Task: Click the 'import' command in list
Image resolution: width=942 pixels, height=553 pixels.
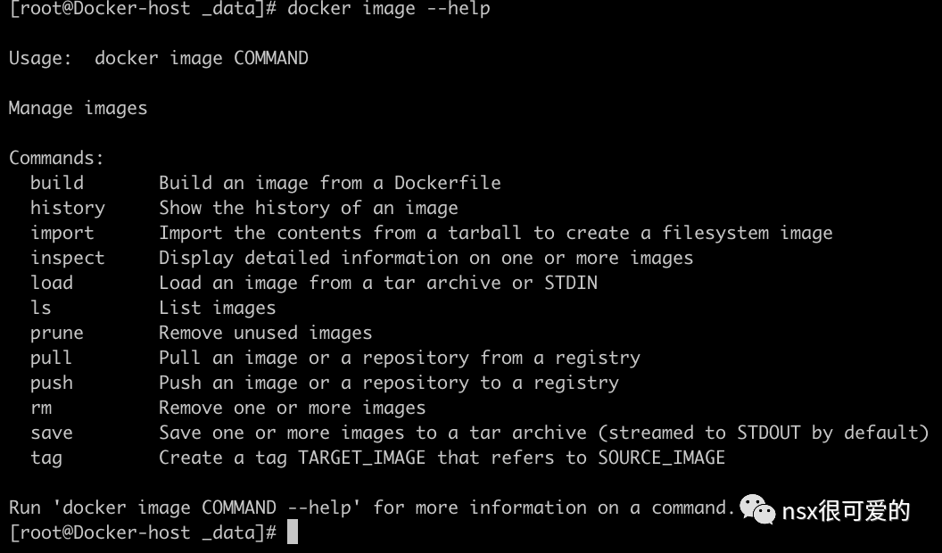Action: pos(62,233)
